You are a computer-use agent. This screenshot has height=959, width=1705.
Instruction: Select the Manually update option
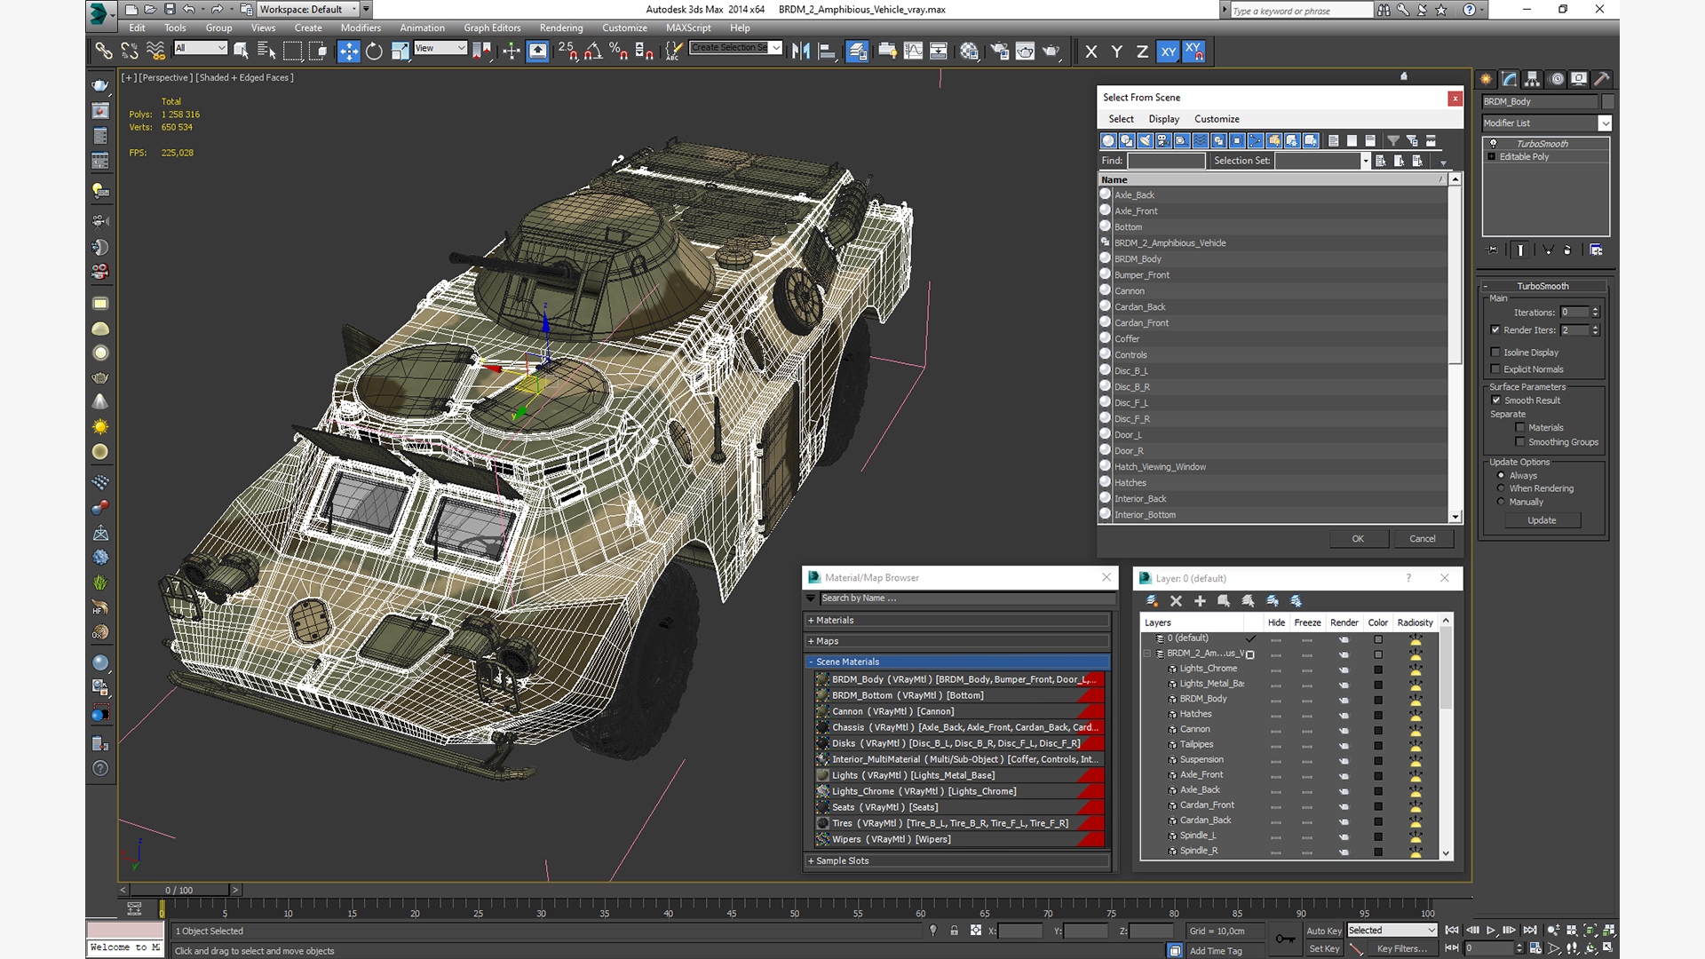click(1501, 502)
